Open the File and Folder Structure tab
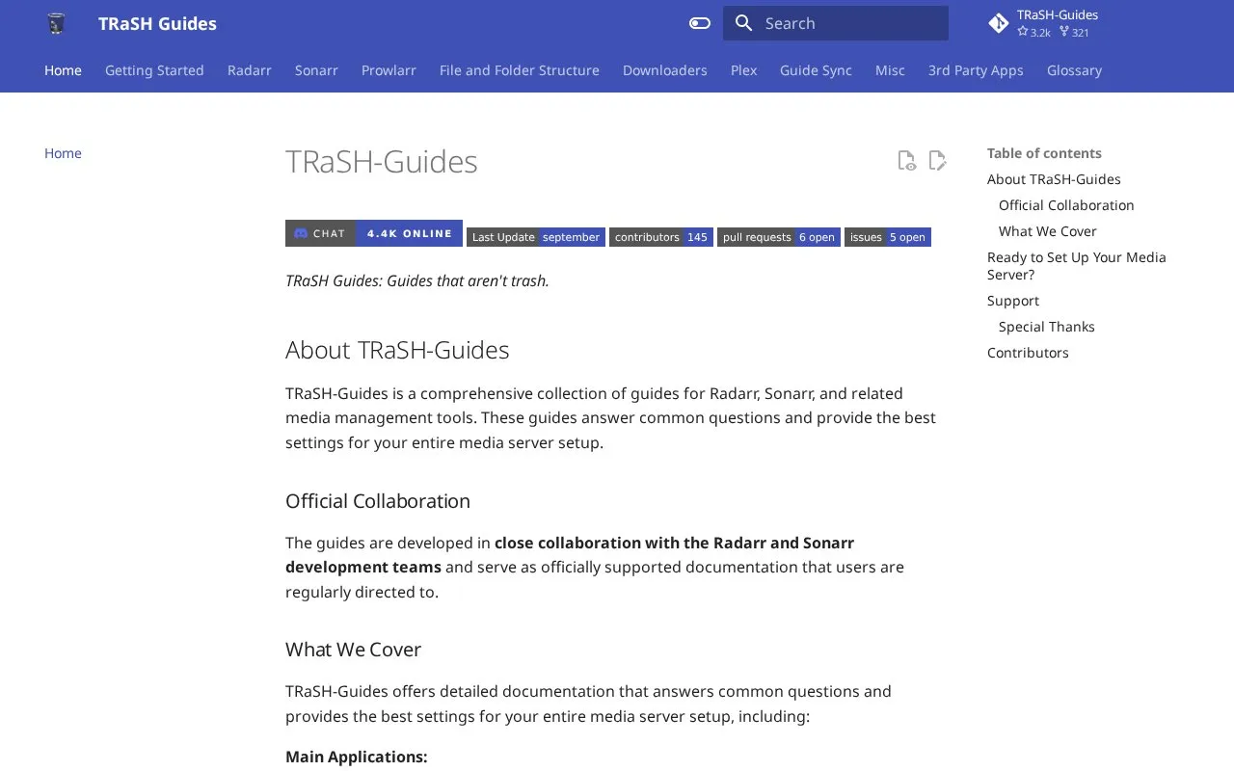Image resolution: width=1234 pixels, height=771 pixels. [x=520, y=70]
